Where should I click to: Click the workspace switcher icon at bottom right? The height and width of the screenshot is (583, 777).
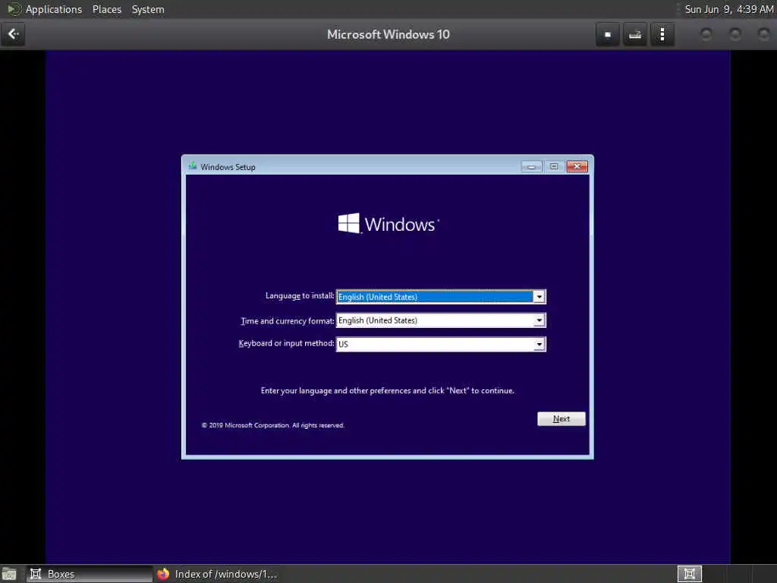[689, 574]
